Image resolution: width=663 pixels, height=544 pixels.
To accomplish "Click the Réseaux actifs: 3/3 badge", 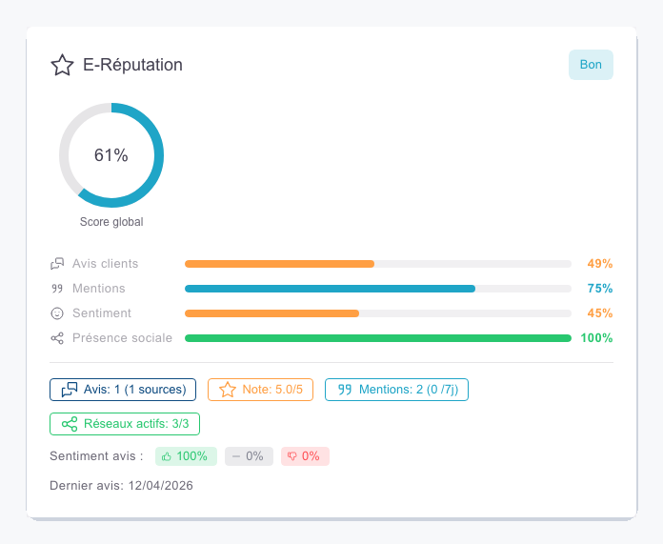I will 125,424.
